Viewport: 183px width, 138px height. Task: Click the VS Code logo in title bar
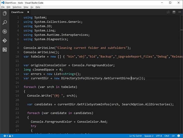3,2
